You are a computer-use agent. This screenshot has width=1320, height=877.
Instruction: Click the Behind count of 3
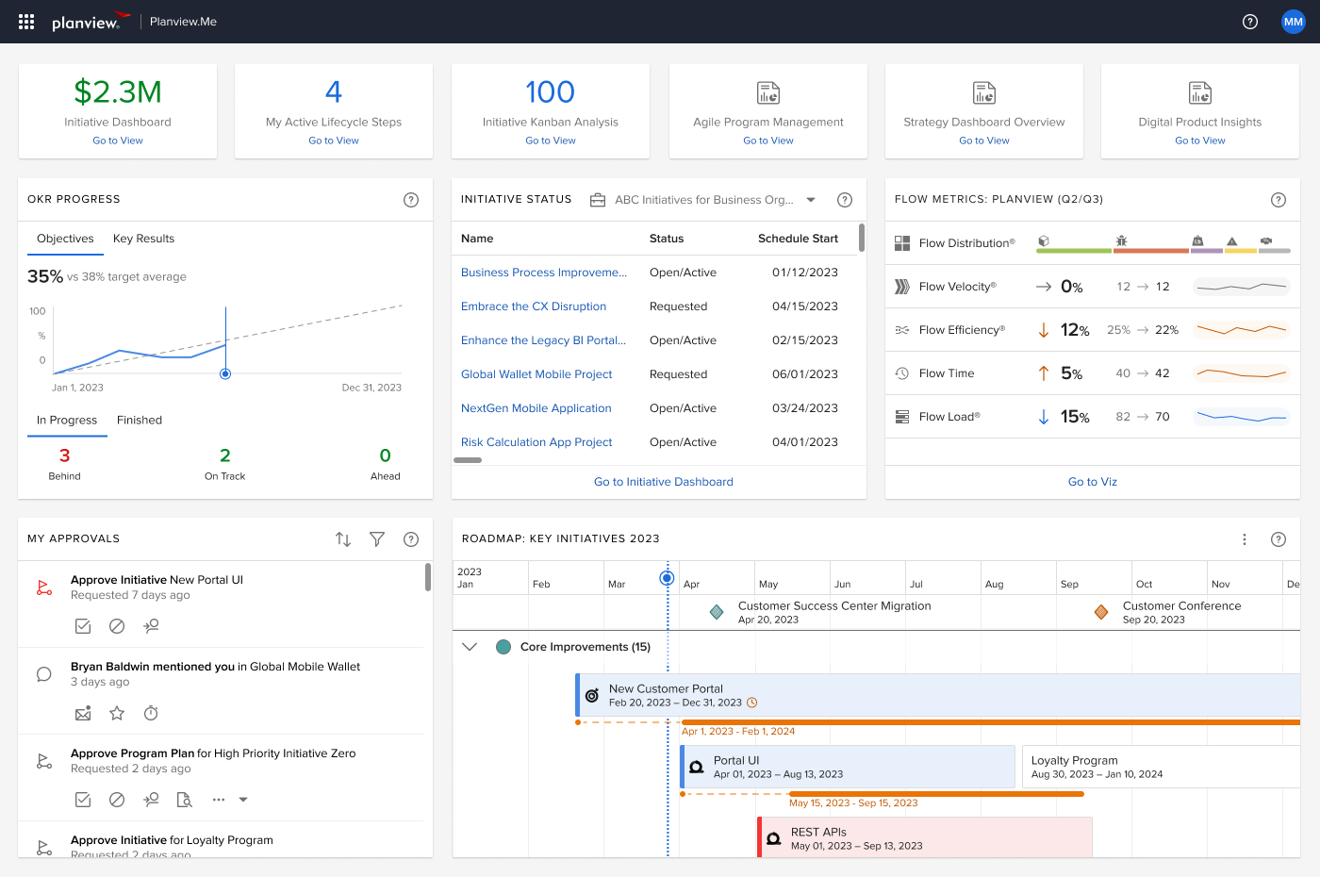point(64,455)
